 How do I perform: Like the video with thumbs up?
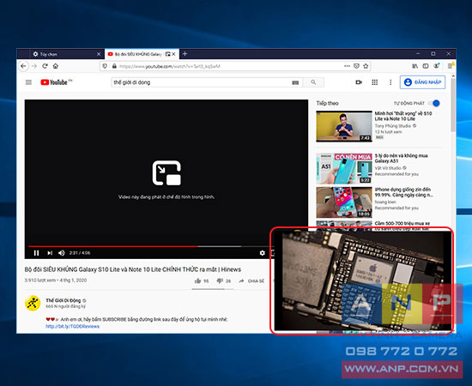point(197,281)
